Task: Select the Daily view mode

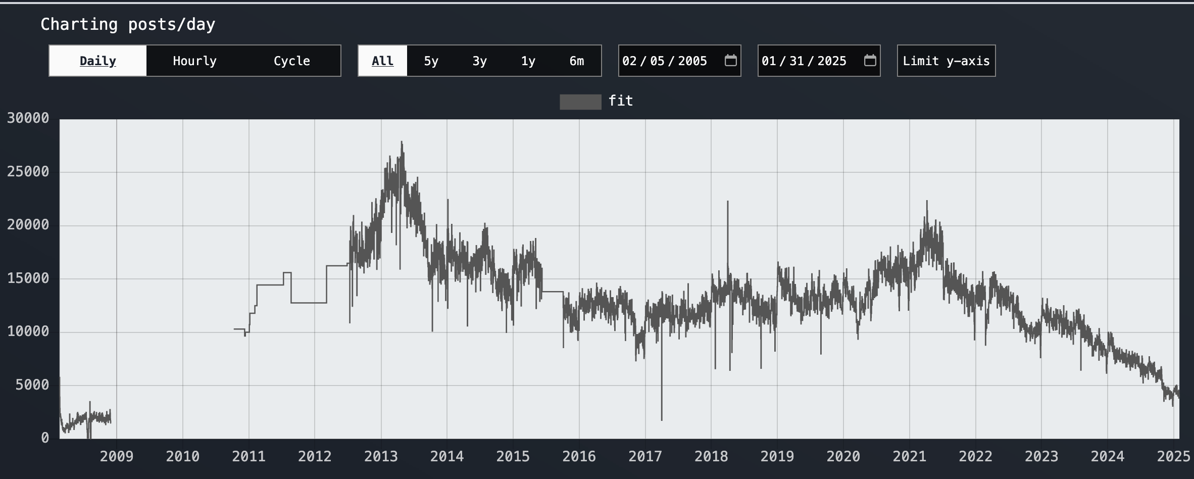Action: click(98, 61)
